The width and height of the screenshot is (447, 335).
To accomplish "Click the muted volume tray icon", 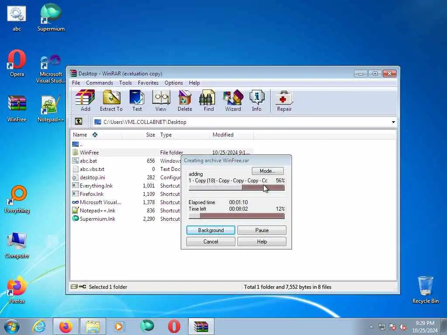I will pyautogui.click(x=403, y=327).
